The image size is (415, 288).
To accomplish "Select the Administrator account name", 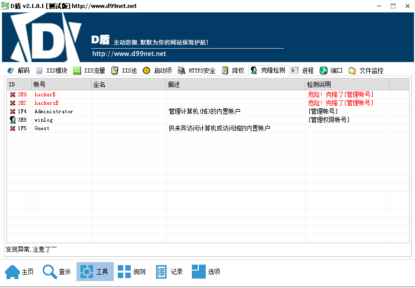I will pos(54,111).
